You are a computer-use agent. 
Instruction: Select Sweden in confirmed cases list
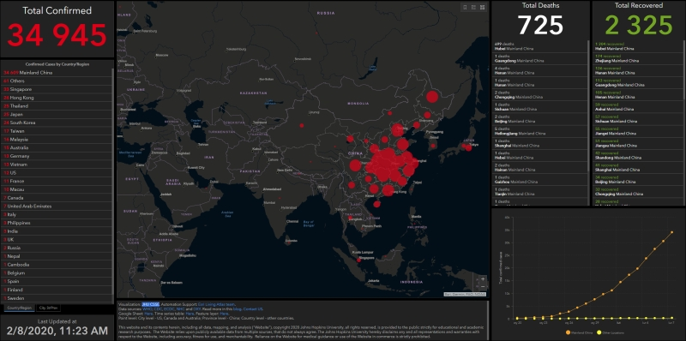(57, 297)
